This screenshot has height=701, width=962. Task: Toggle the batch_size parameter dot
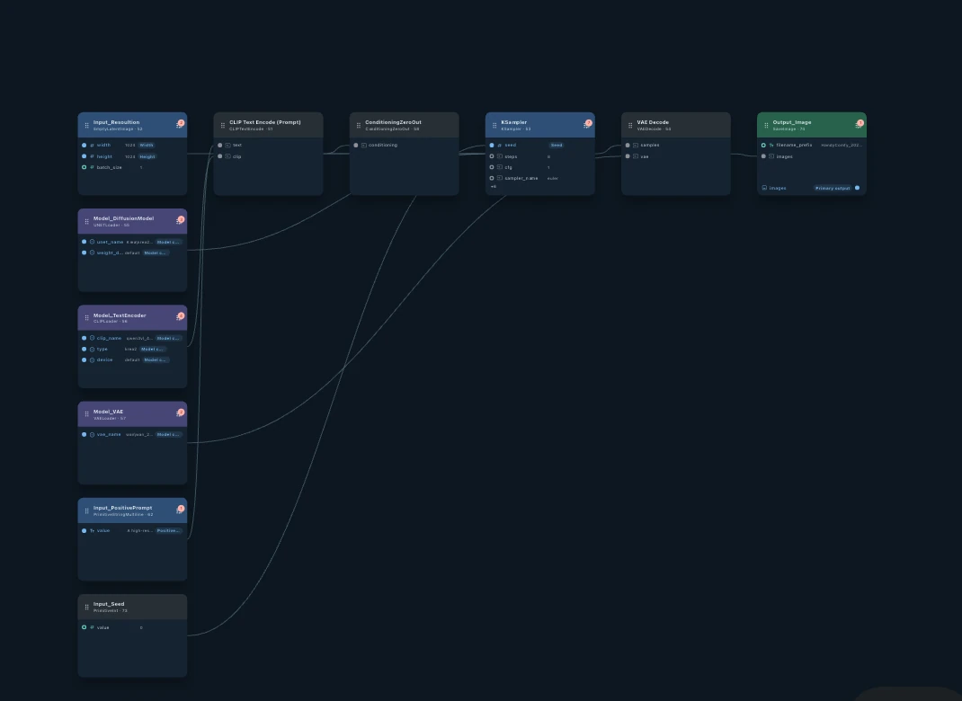pos(84,167)
